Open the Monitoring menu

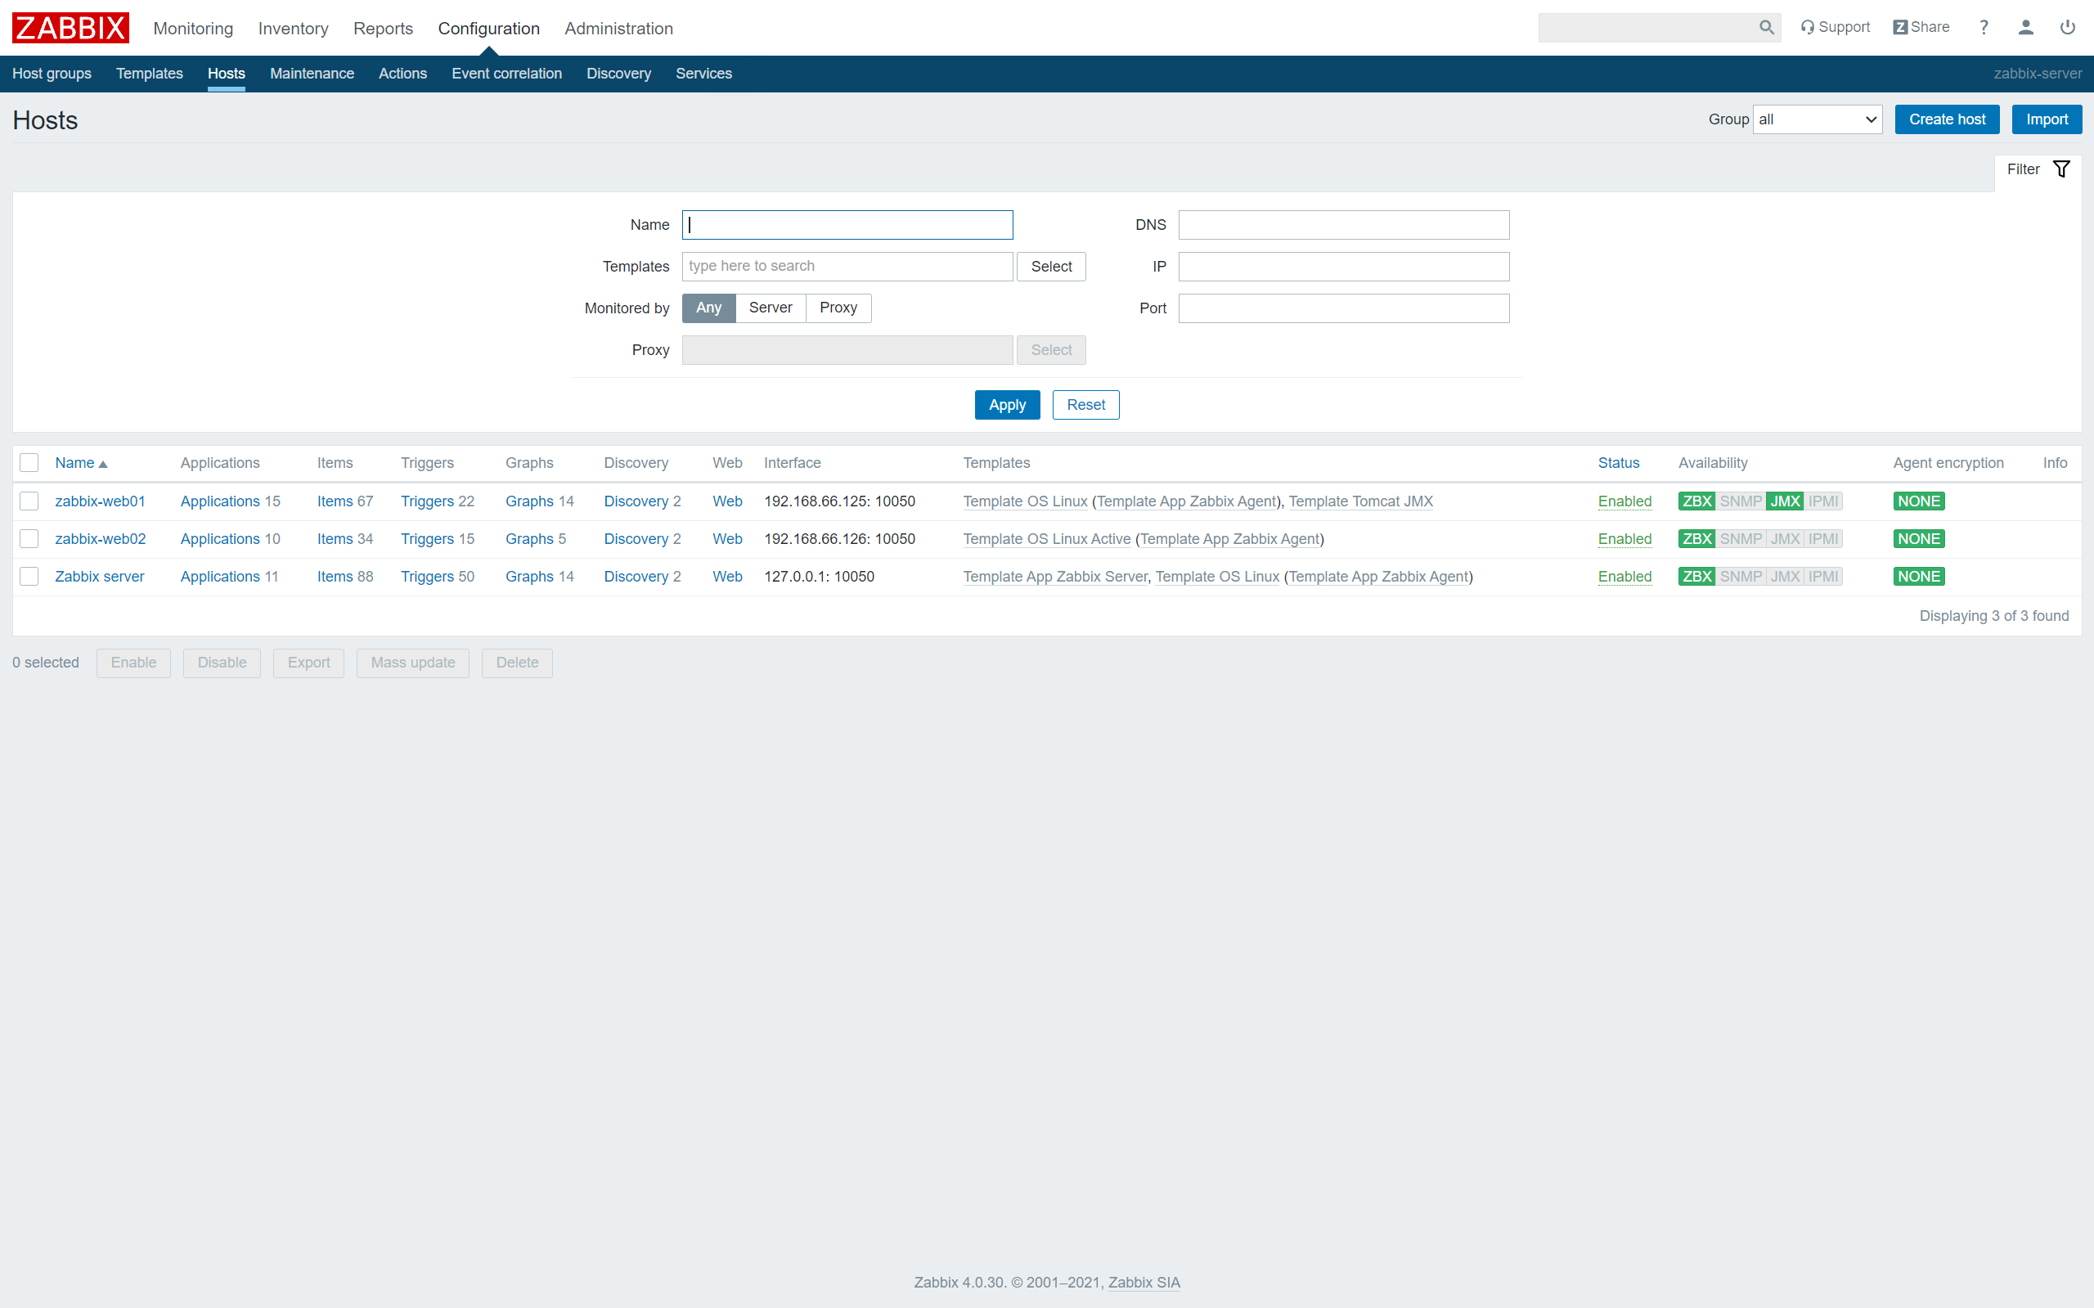click(x=193, y=29)
